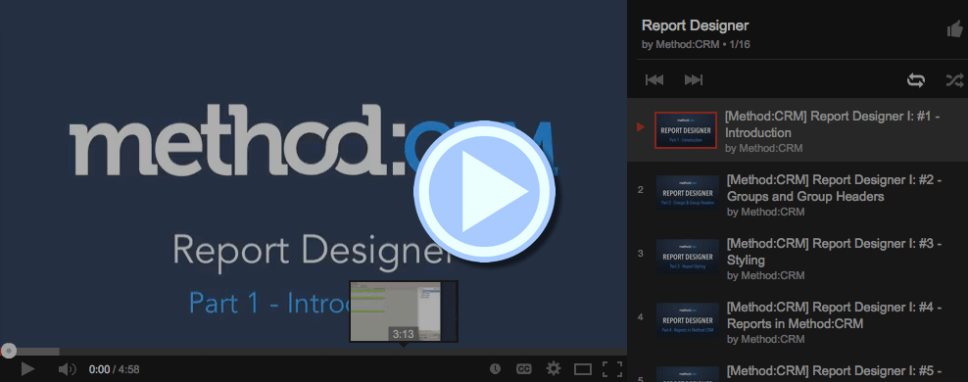This screenshot has width=968, height=382.
Task: Seek on the progress bar at 3:13
Action: [404, 351]
